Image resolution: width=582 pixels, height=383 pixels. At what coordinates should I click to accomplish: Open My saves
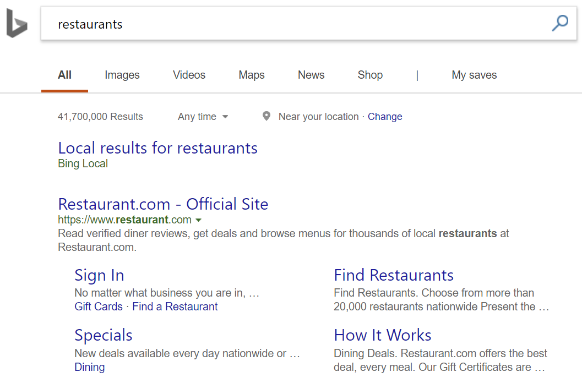tap(474, 75)
